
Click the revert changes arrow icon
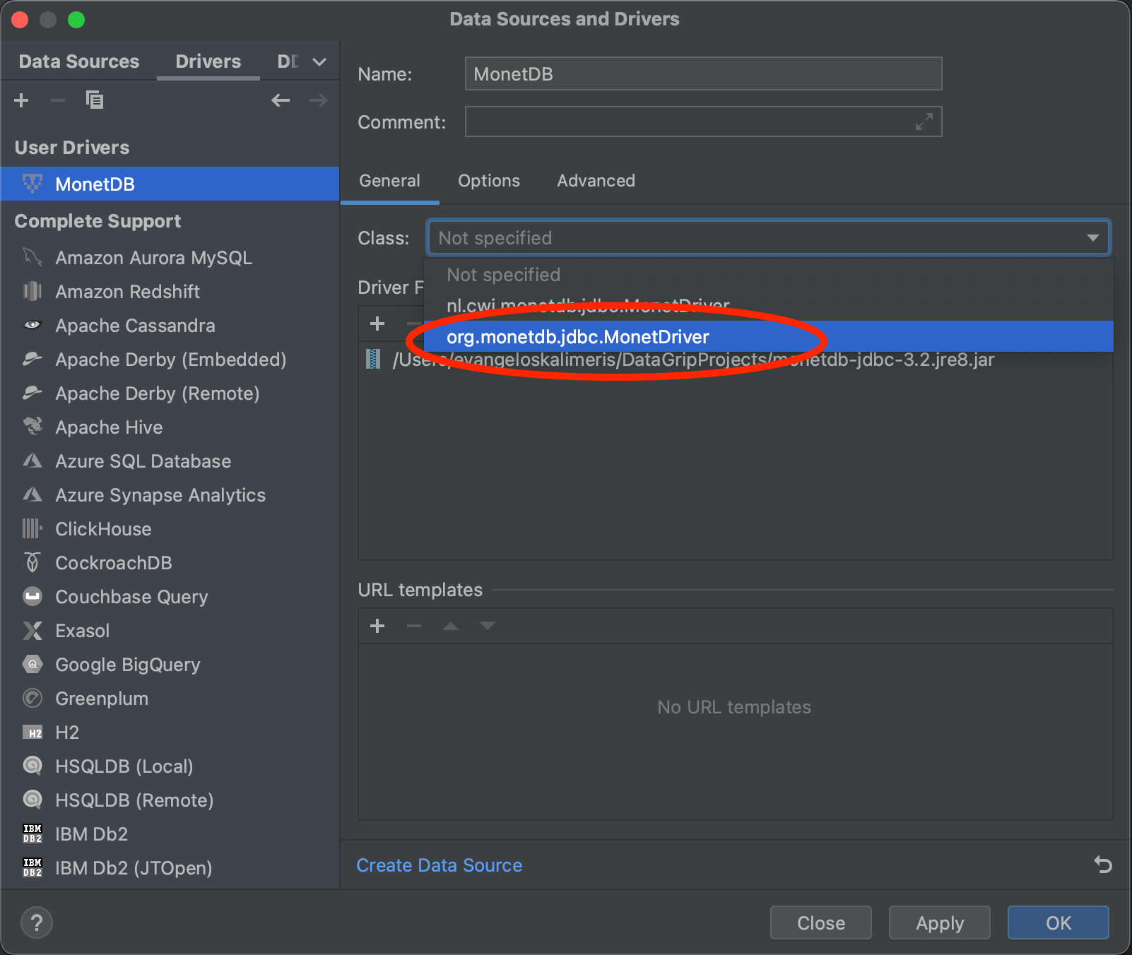[1102, 865]
